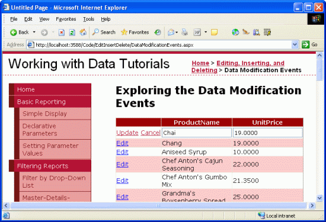The image size is (326, 222).
Task: Click the green Go button
Action: pyautogui.click(x=309, y=44)
